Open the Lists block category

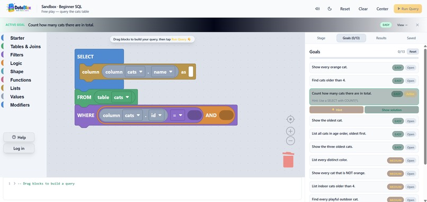15,89
